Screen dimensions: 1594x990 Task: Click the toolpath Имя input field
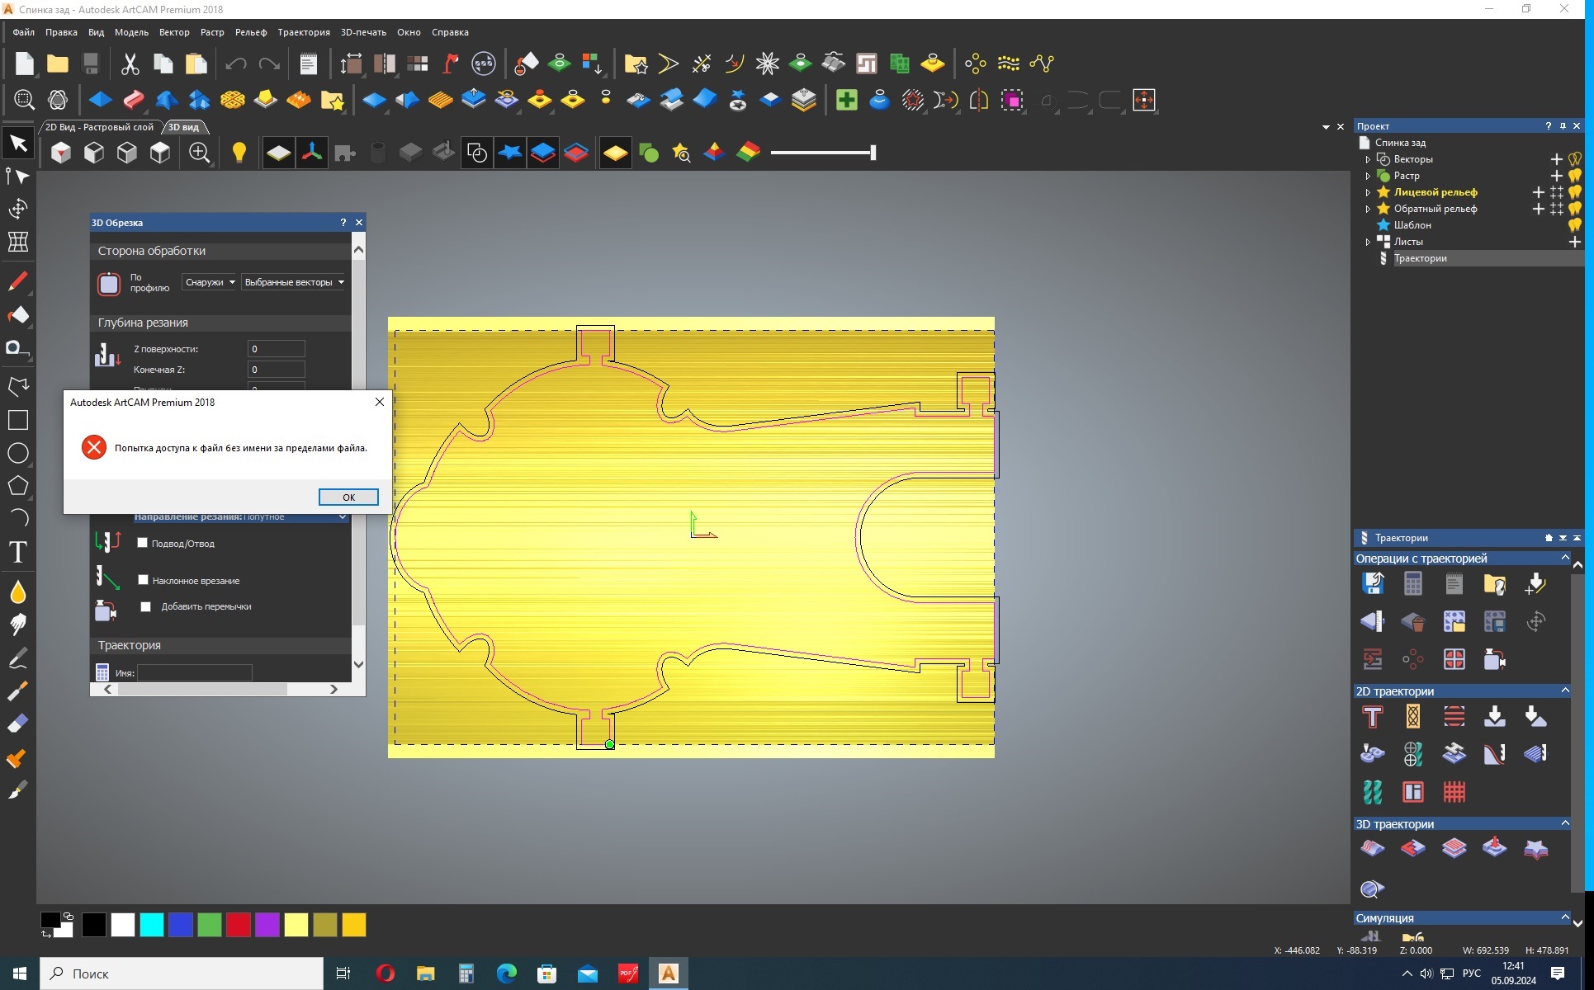click(195, 673)
